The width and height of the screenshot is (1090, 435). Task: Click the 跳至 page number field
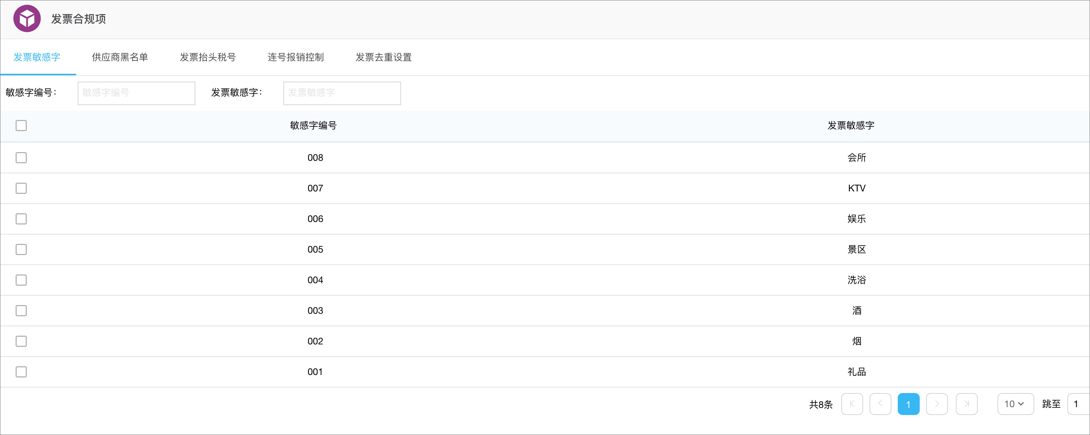(1078, 404)
